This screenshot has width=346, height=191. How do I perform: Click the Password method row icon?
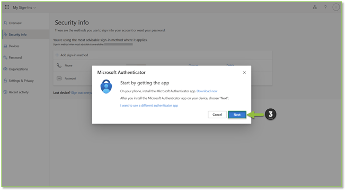coord(59,79)
